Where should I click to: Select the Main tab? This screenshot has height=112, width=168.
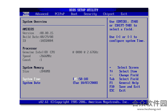pos(26,14)
